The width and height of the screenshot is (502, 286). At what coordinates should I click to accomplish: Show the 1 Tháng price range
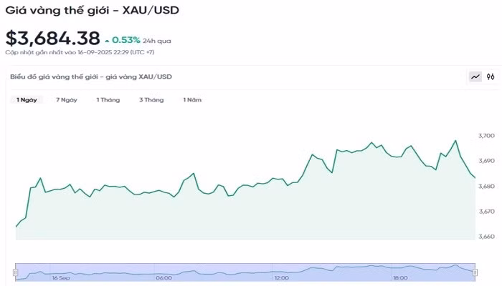click(108, 100)
